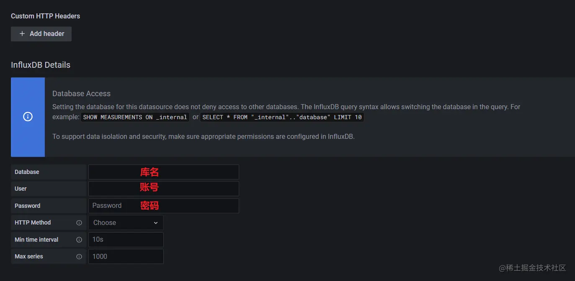Screen dimensions: 575x281
Task: Click the Min time interval 10s field
Action: (x=126, y=240)
